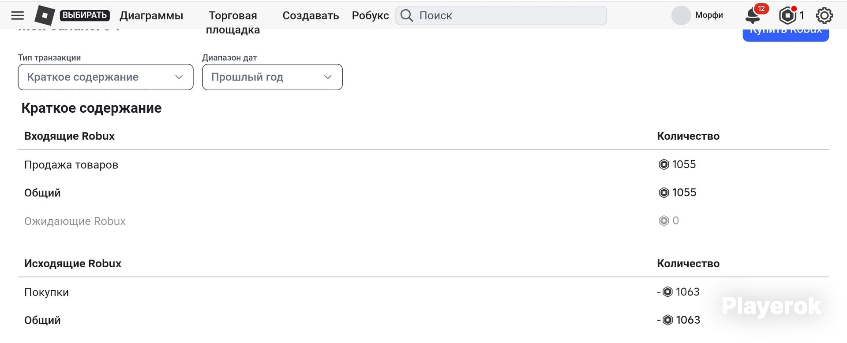Click the Покупки row label
The height and width of the screenshot is (343, 847).
point(46,292)
